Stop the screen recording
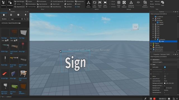179x100 pixels. 154,99
